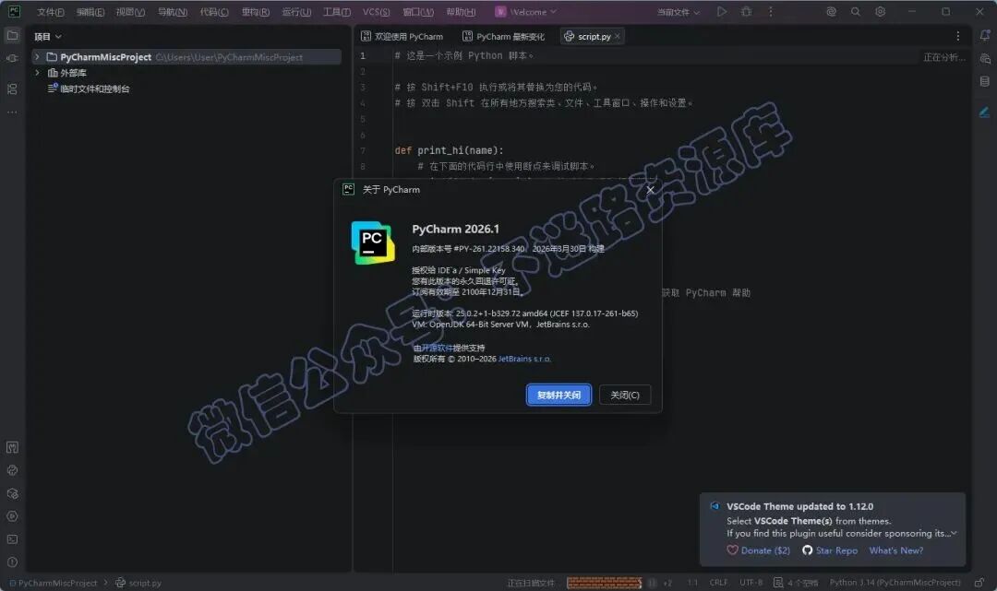Open the Terminal tool window icon
The height and width of the screenshot is (591, 997).
(x=12, y=539)
